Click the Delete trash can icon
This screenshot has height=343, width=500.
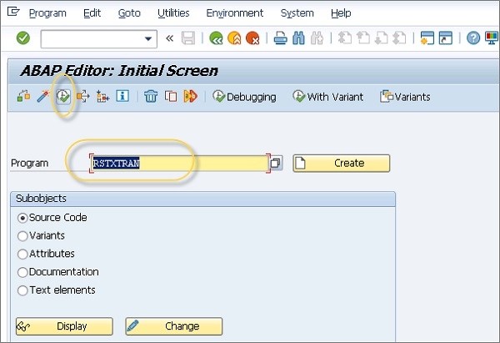click(x=151, y=96)
